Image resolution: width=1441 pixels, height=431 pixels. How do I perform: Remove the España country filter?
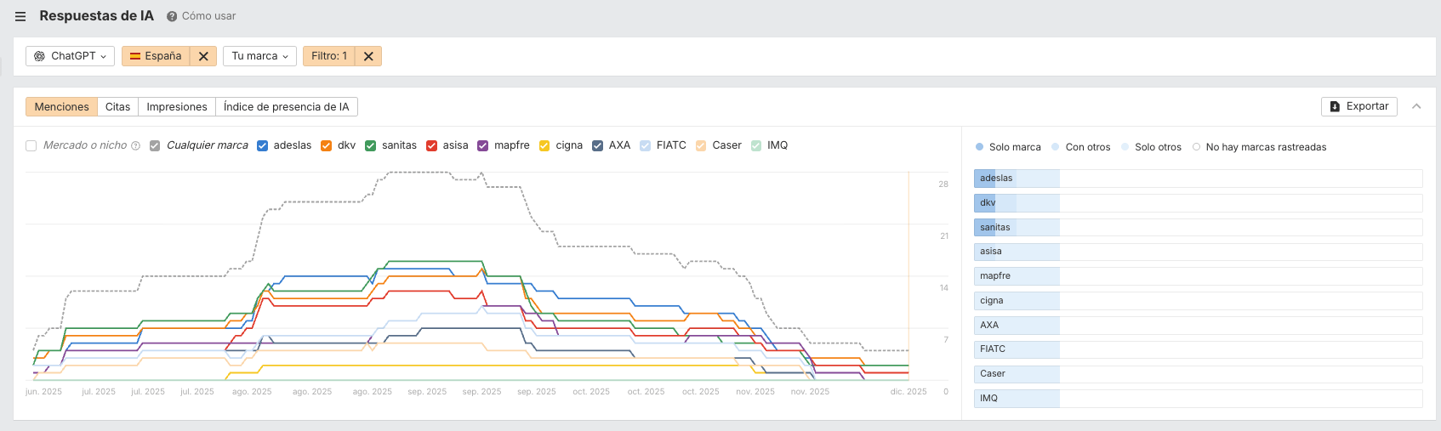[203, 56]
